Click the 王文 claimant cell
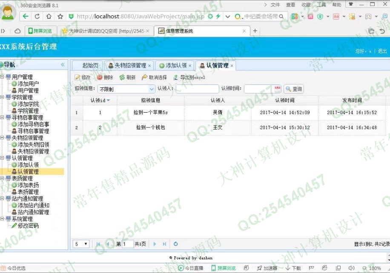This screenshot has width=390, height=273. [x=218, y=128]
